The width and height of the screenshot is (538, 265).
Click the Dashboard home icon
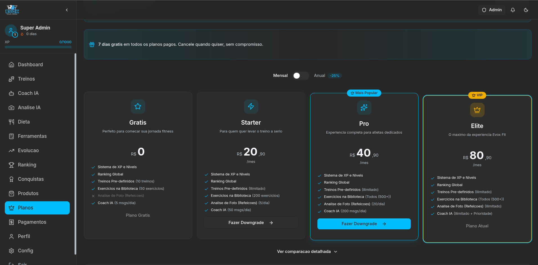click(x=11, y=65)
